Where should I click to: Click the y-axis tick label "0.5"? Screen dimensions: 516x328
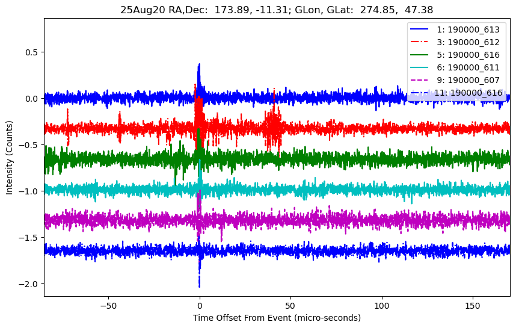[32, 52]
